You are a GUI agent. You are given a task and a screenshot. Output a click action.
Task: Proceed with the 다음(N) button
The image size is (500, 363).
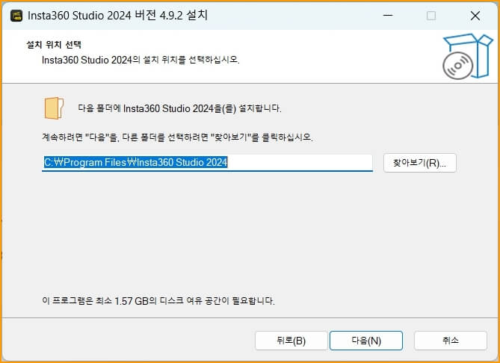(366, 341)
